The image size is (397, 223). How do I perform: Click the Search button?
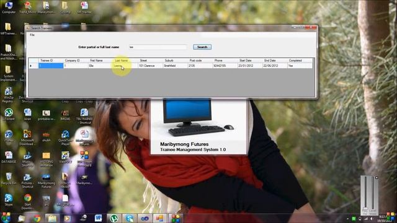tap(202, 47)
